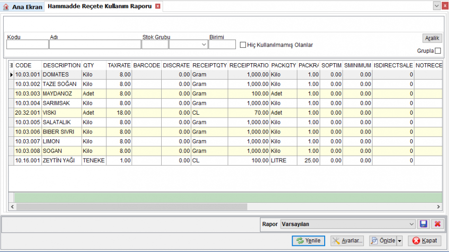Click the SMINIMUM column header
Image resolution: width=449 pixels, height=252 pixels.
[x=357, y=65]
